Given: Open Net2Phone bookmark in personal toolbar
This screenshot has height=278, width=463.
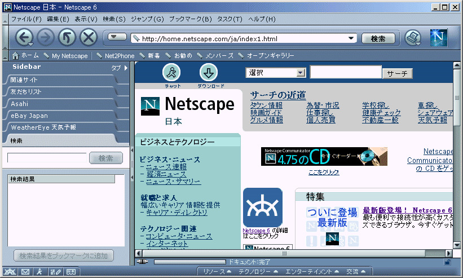Looking at the screenshot, I should tap(116, 56).
